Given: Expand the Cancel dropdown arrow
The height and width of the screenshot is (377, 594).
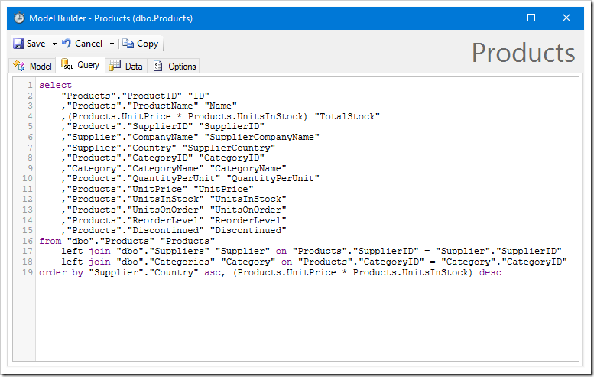Looking at the screenshot, I should click(x=112, y=44).
